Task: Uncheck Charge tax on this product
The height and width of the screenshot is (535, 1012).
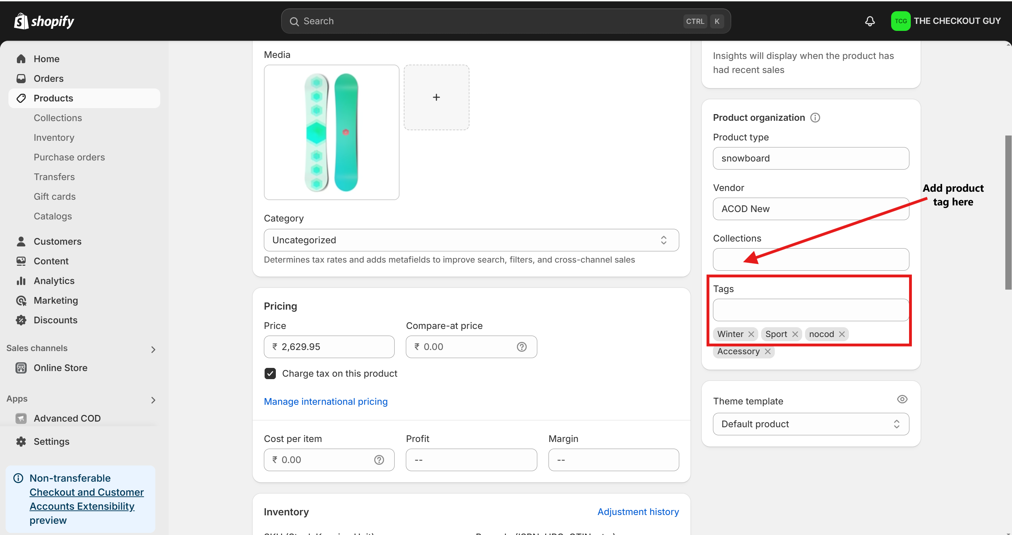Action: click(270, 374)
